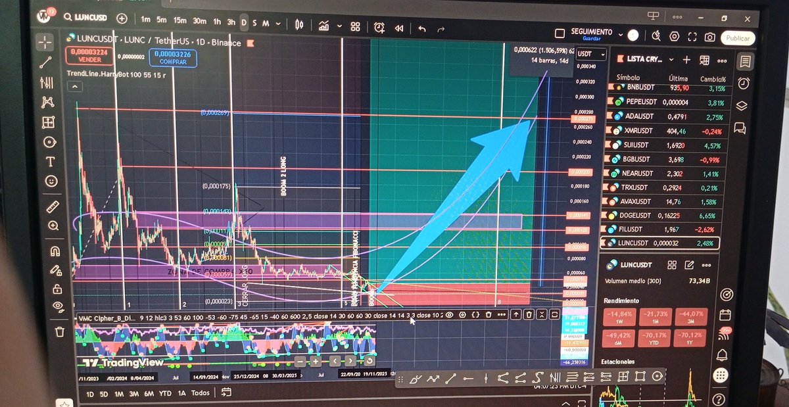Open the LUNCUSD symbol search

point(87,18)
